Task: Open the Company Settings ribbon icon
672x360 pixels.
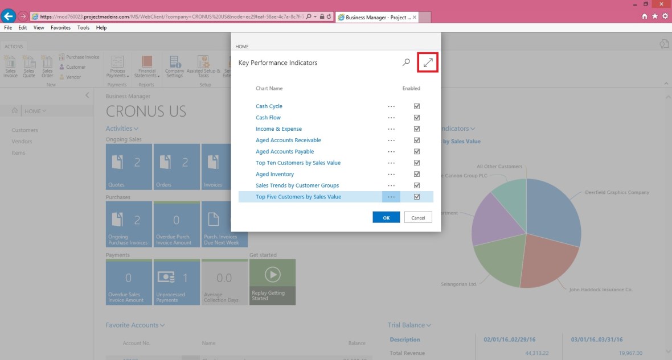Action: pyautogui.click(x=174, y=64)
